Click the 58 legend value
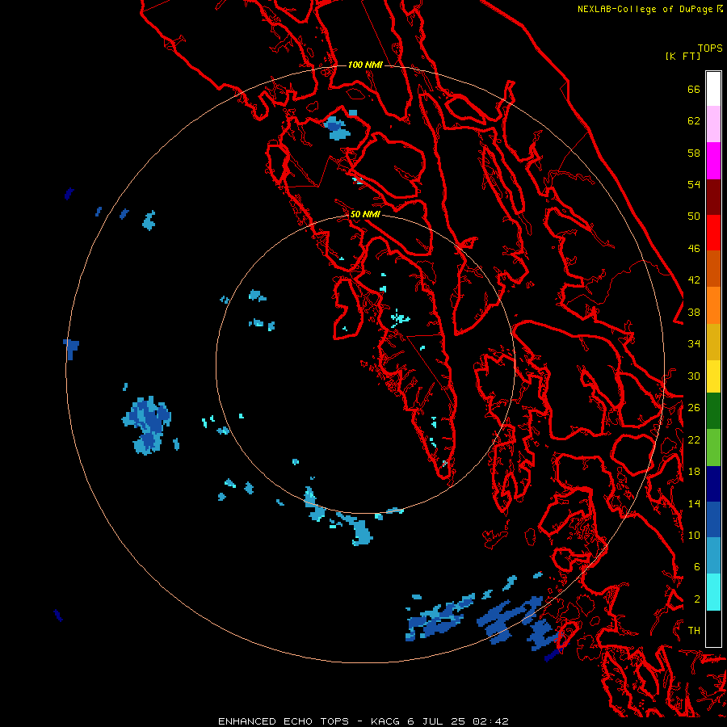Screen dimensions: 727x727 [x=694, y=153]
